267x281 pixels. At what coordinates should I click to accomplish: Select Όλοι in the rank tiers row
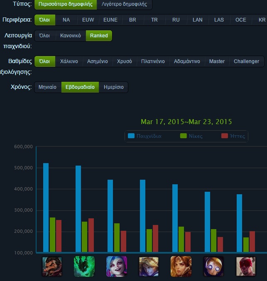45,61
